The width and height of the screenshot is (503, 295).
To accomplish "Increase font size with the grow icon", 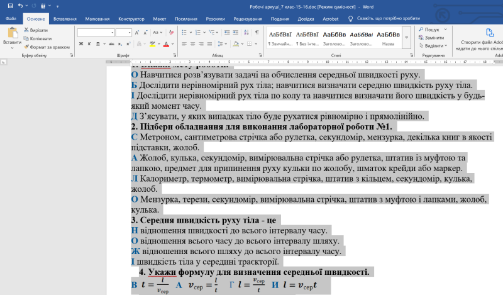I will 137,33.
